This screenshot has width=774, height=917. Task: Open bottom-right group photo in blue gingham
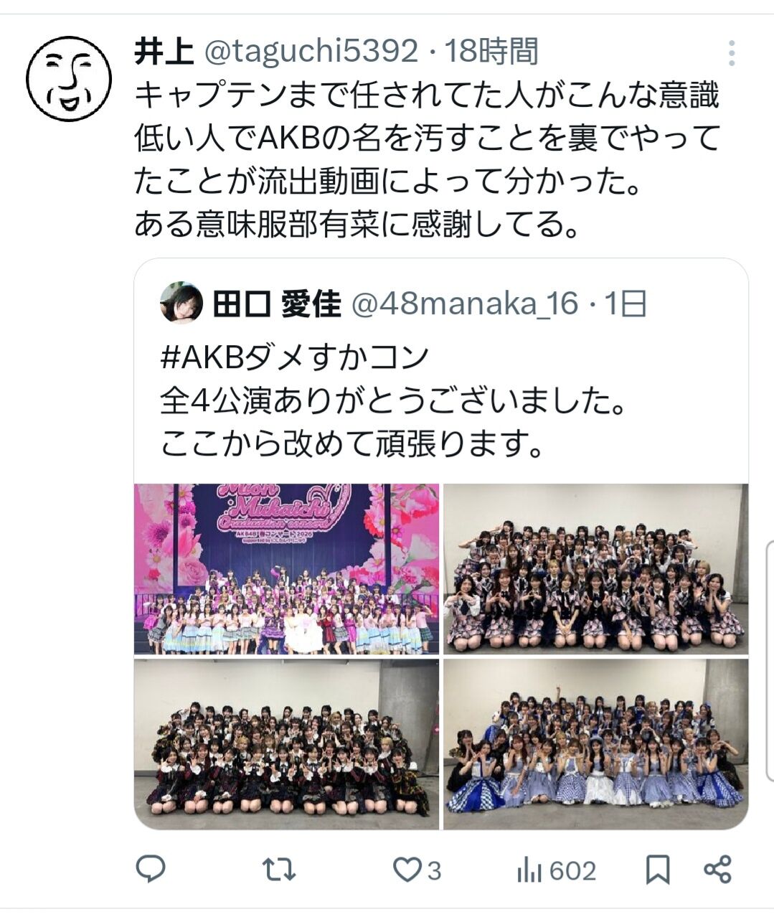click(595, 744)
